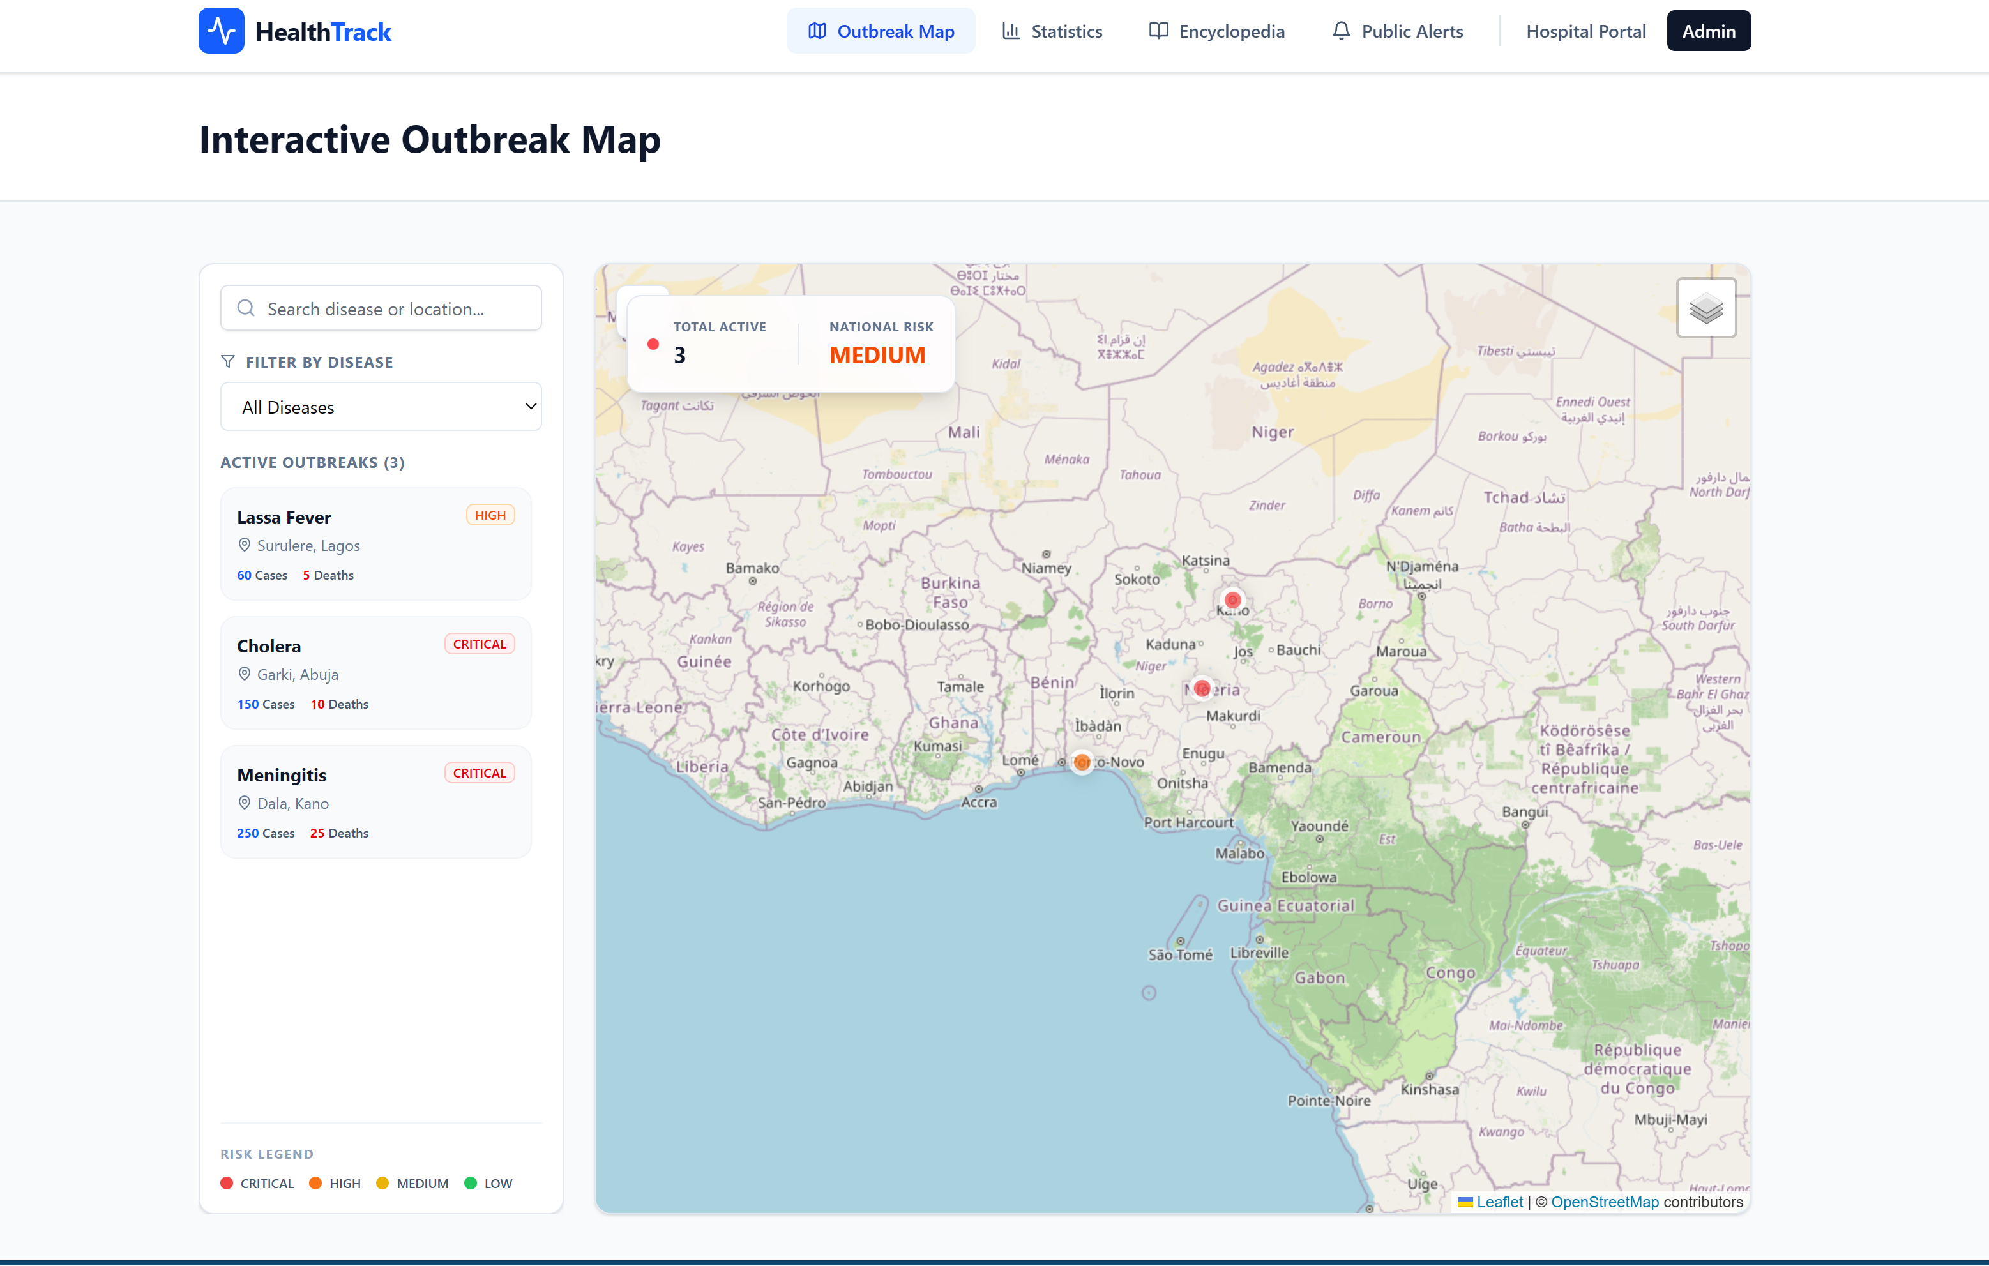Go to the Encyclopedia section

tap(1216, 31)
